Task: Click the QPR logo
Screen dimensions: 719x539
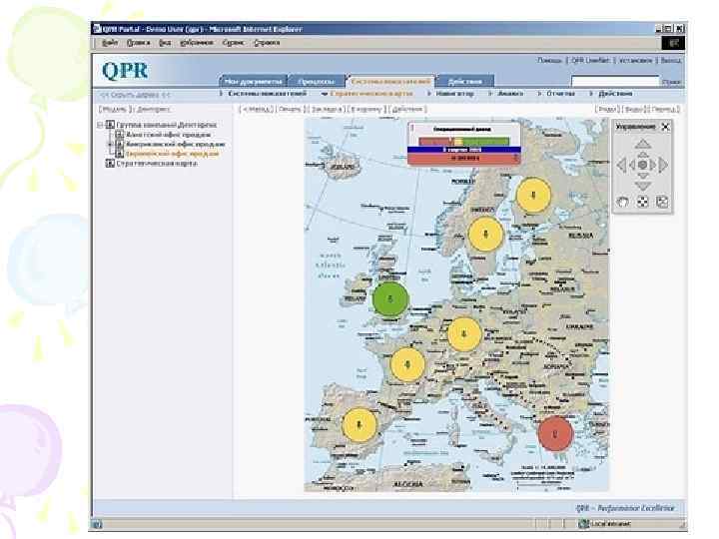Action: (x=125, y=71)
